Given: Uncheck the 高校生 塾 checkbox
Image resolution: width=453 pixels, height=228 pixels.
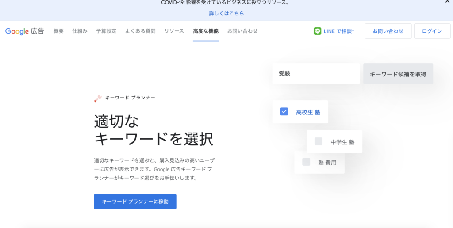Looking at the screenshot, I should (284, 111).
